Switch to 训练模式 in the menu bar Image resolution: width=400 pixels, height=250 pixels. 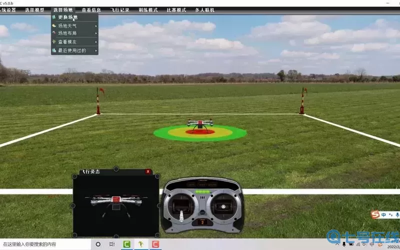pos(148,10)
